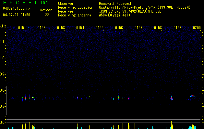Screen dimensions: 204x129
Task: Click the Receiving Location label
Action: [76, 7]
